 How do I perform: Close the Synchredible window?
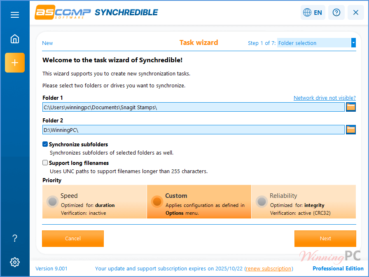point(355,12)
